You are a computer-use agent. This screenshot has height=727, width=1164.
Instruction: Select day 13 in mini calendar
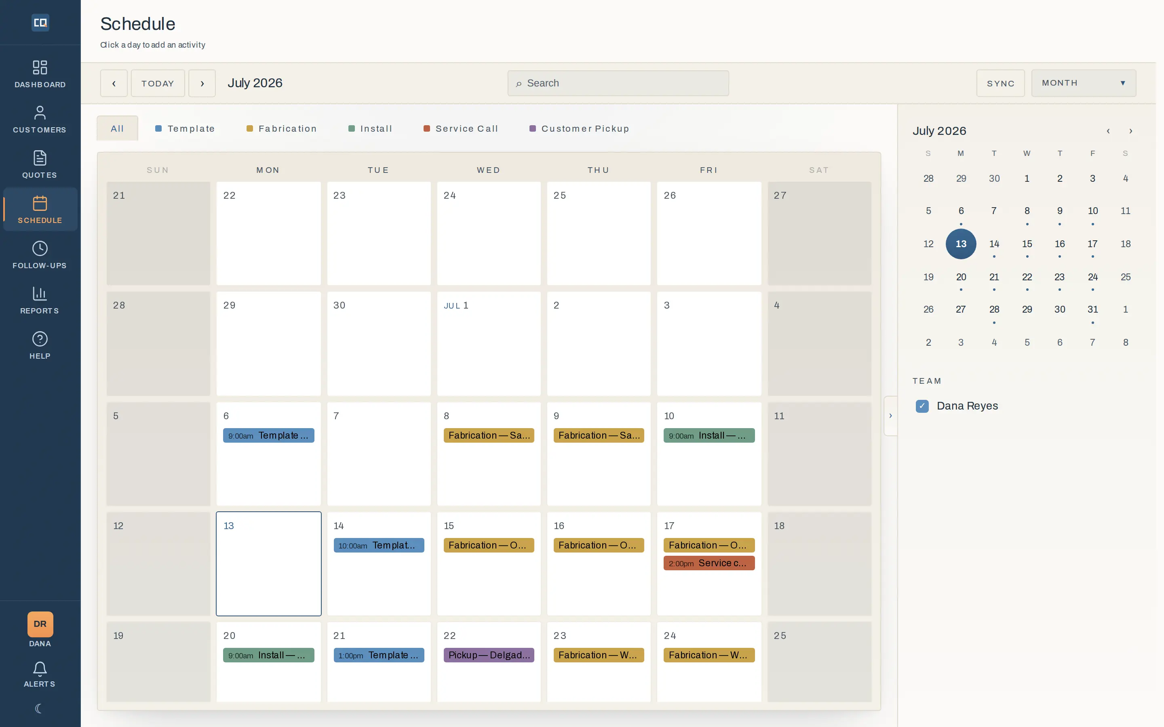coord(961,244)
